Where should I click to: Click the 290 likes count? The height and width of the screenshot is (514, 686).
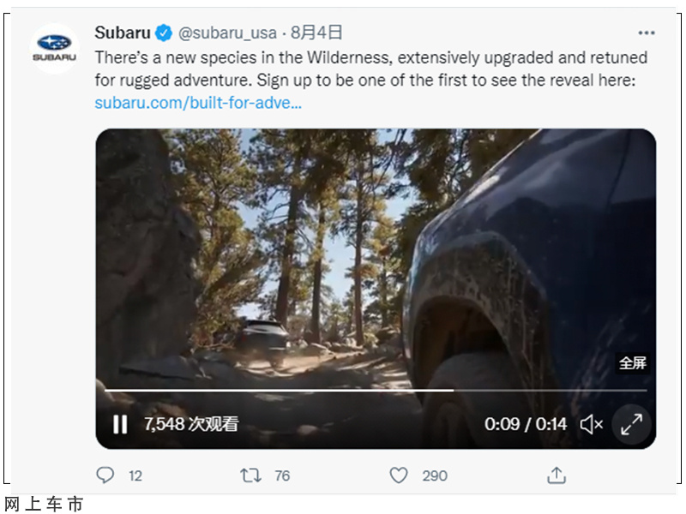tap(435, 475)
